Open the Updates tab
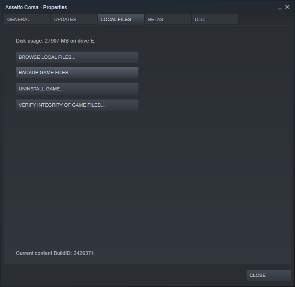Viewport: 295px width, 287px height. point(74,19)
